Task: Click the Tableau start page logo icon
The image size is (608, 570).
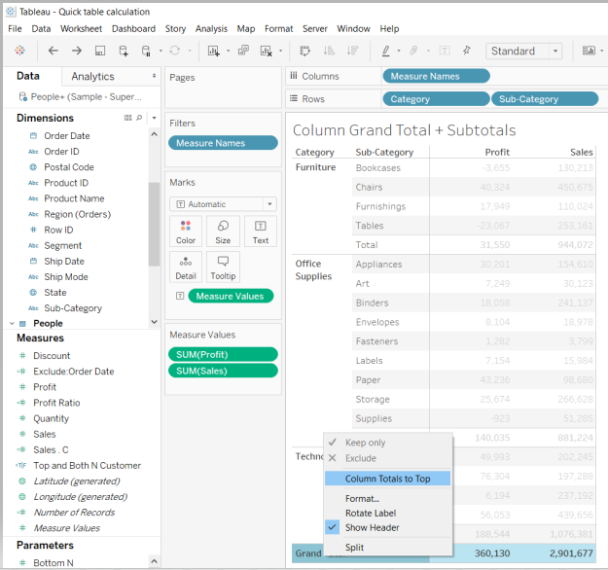Action: point(19,51)
